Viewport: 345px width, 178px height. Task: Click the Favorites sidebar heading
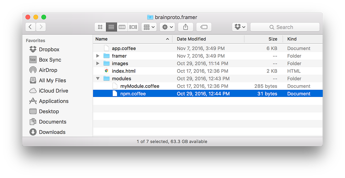point(36,40)
